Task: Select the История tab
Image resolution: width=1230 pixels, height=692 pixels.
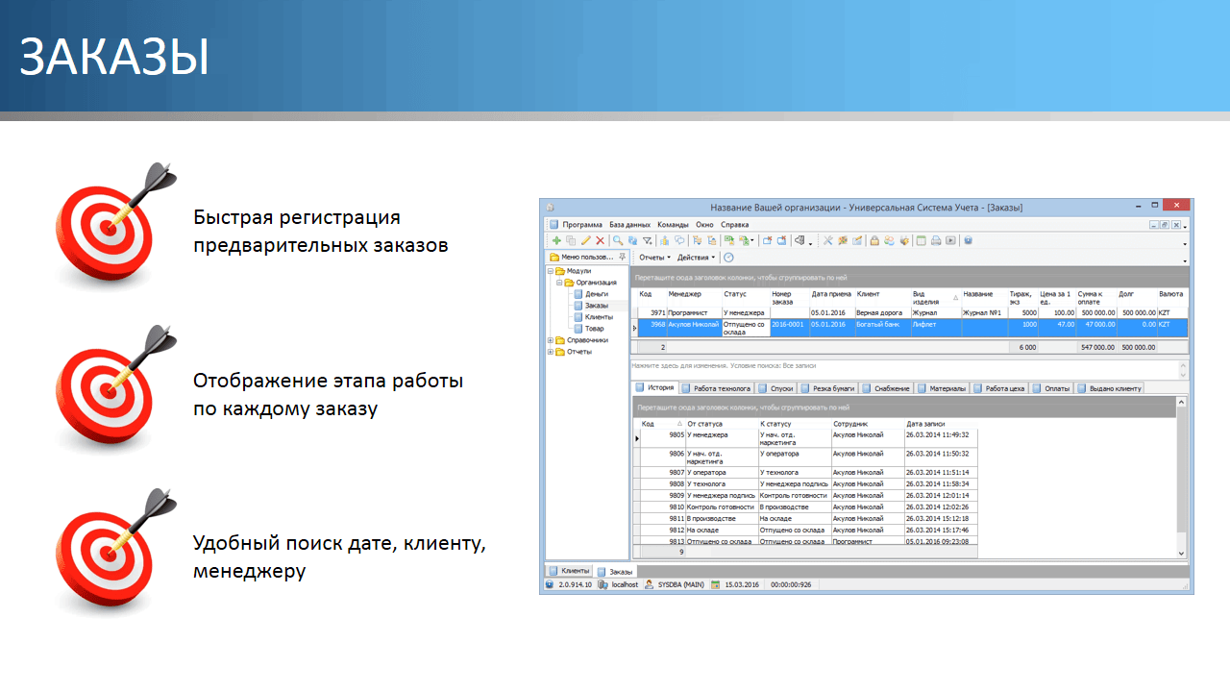Action: pyautogui.click(x=654, y=388)
